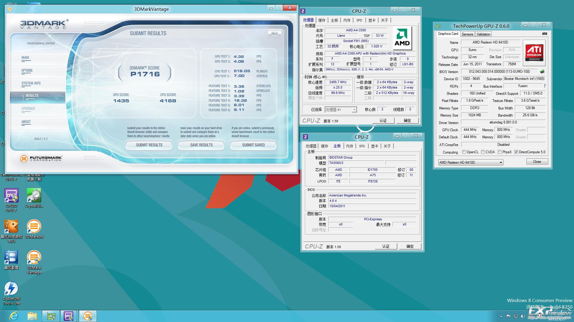This screenshot has height=322, width=574.
Task: Click the Futuremark Corporation logo
Action: [x=41, y=159]
